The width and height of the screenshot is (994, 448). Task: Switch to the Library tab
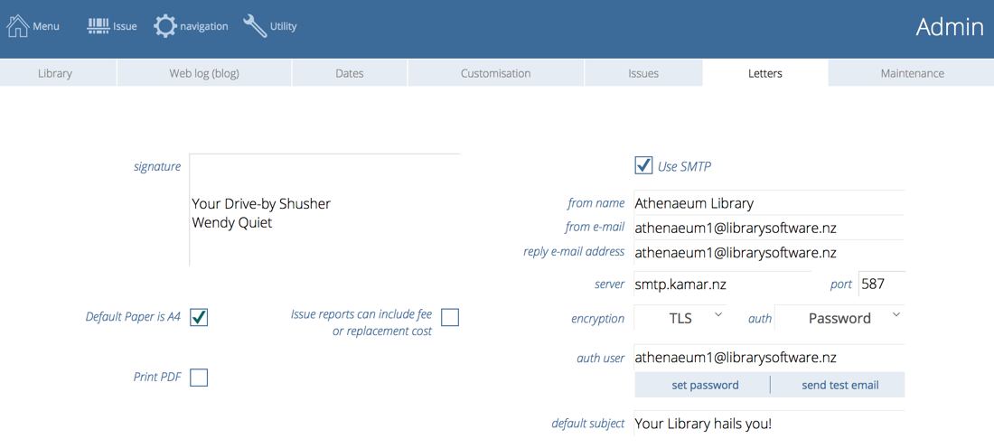[55, 73]
